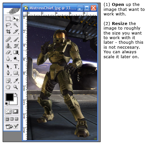The width and height of the screenshot is (148, 148).
Task: Click the Master Chief image canvas
Action: pos(62,78)
